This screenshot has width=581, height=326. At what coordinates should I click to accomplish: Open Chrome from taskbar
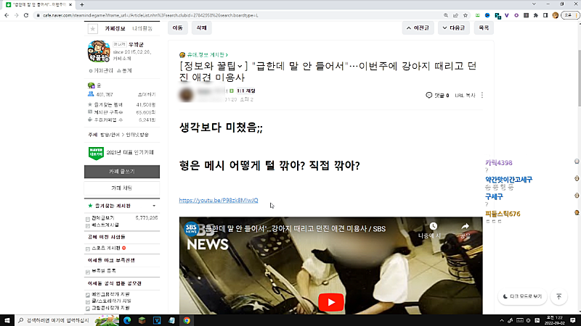(x=187, y=320)
